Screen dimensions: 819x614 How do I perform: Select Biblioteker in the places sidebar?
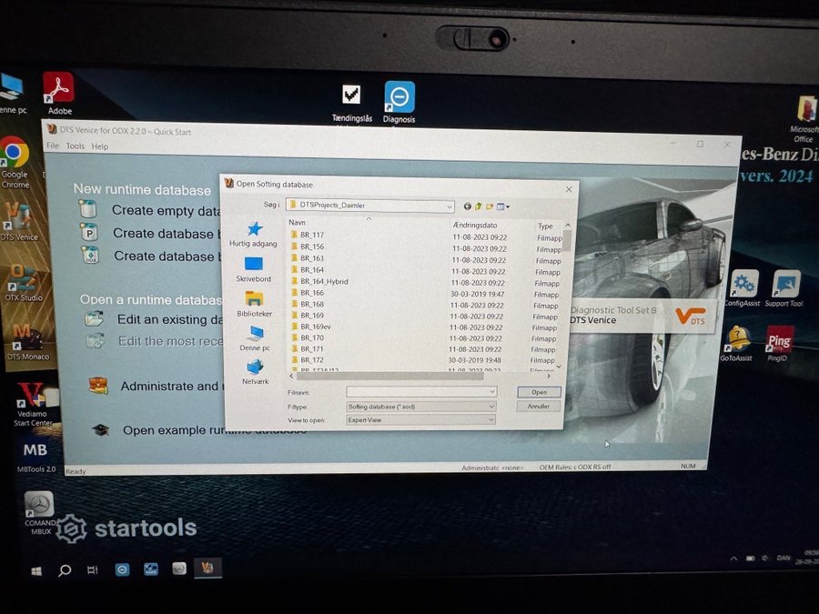coord(254,304)
